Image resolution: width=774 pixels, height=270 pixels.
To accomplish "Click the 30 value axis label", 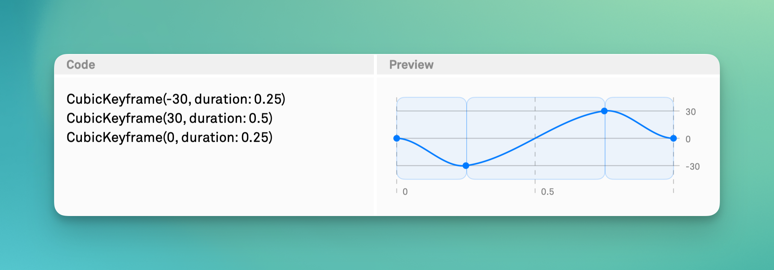I will [690, 112].
